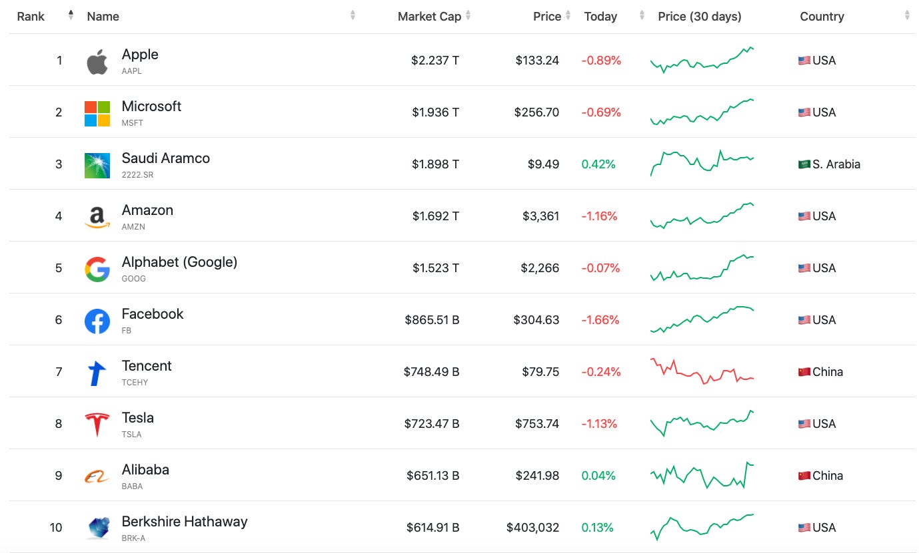Click the Price (30 days) header
Viewport: 919px width, 553px height.
tap(699, 17)
